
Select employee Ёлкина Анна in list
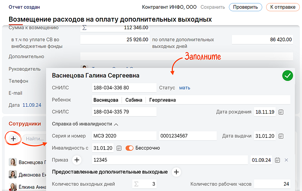point(27,187)
